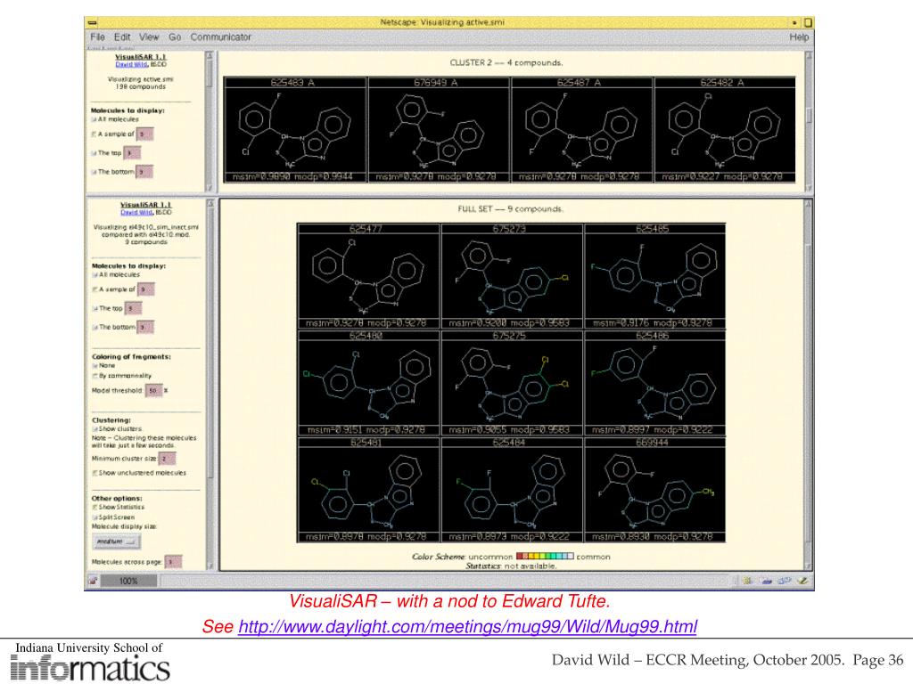
Task: Select compound 625486 thumbnail in full set
Action: 655,383
